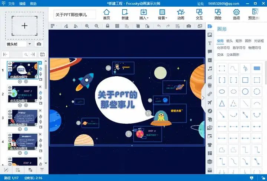Toggle eye visibility on frame 3
The image size is (267, 181).
pyautogui.click(x=10, y=111)
